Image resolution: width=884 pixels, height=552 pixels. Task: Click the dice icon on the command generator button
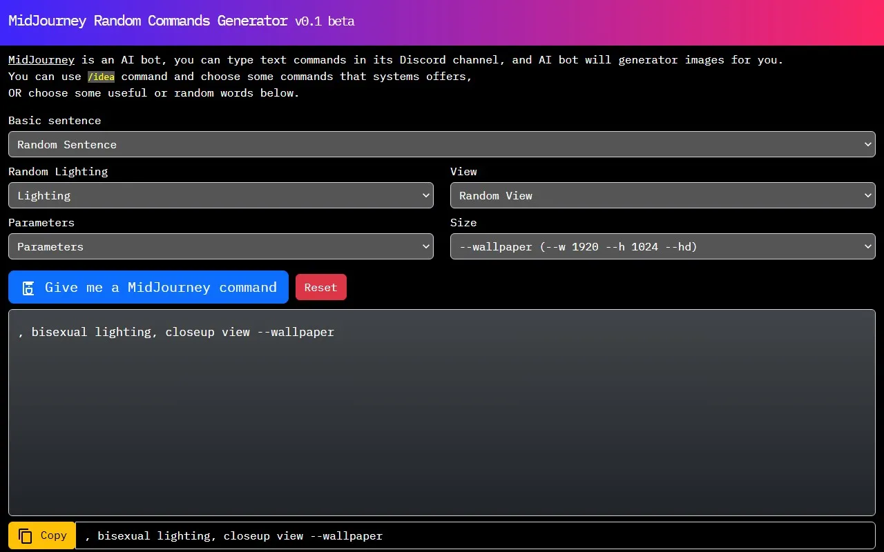tap(27, 287)
